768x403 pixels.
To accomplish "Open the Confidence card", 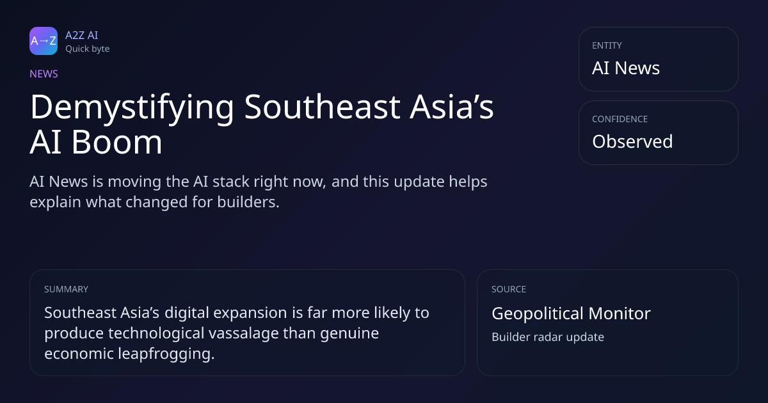I will pos(659,132).
